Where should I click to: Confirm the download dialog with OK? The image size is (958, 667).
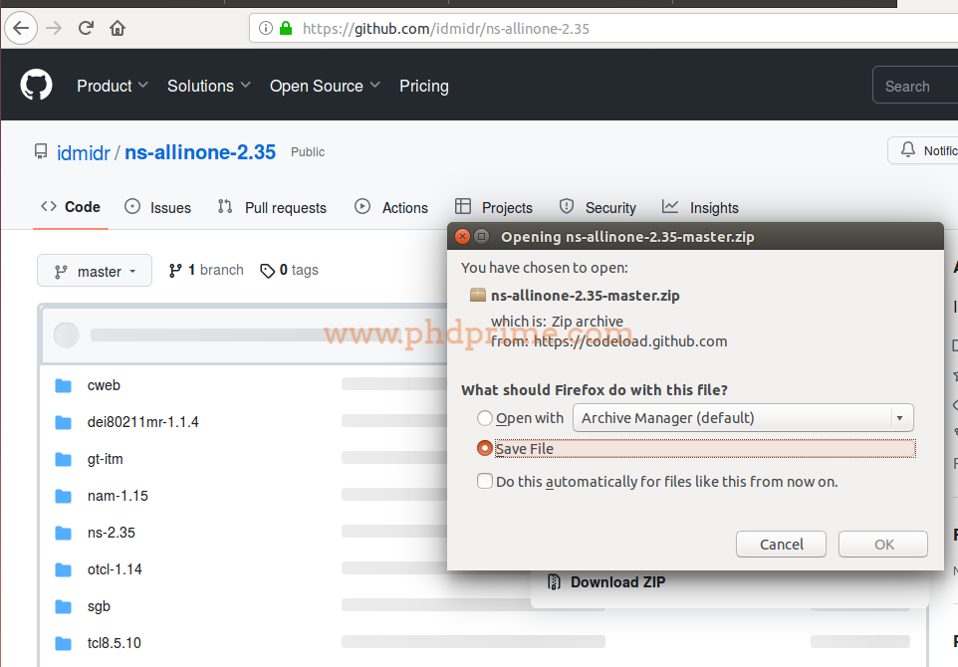tap(883, 545)
